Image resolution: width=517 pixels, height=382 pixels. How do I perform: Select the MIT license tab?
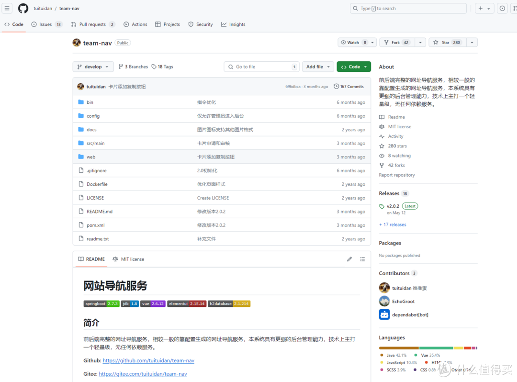point(128,259)
